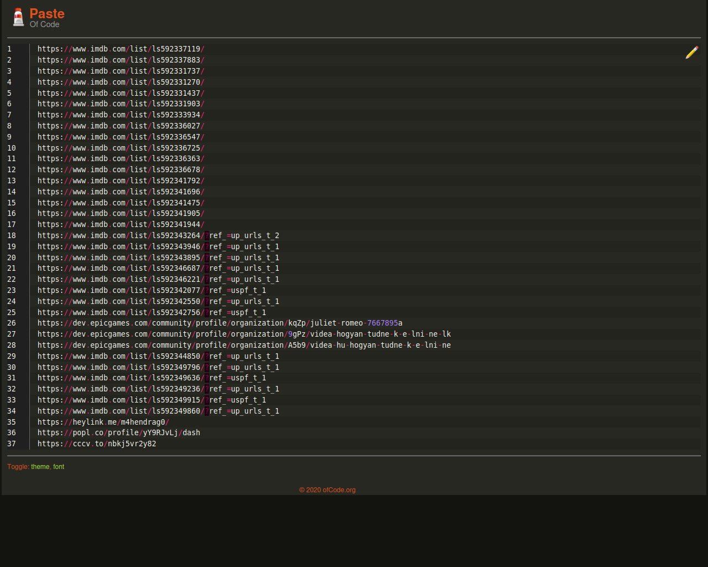Select line 8 URL ls592336027
Viewport: 708px width, 567px height.
coord(121,126)
